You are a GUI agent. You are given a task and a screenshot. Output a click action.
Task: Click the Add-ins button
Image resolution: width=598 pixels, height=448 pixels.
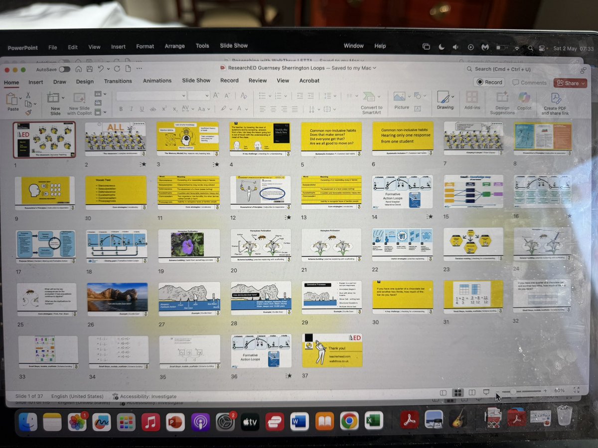[472, 100]
